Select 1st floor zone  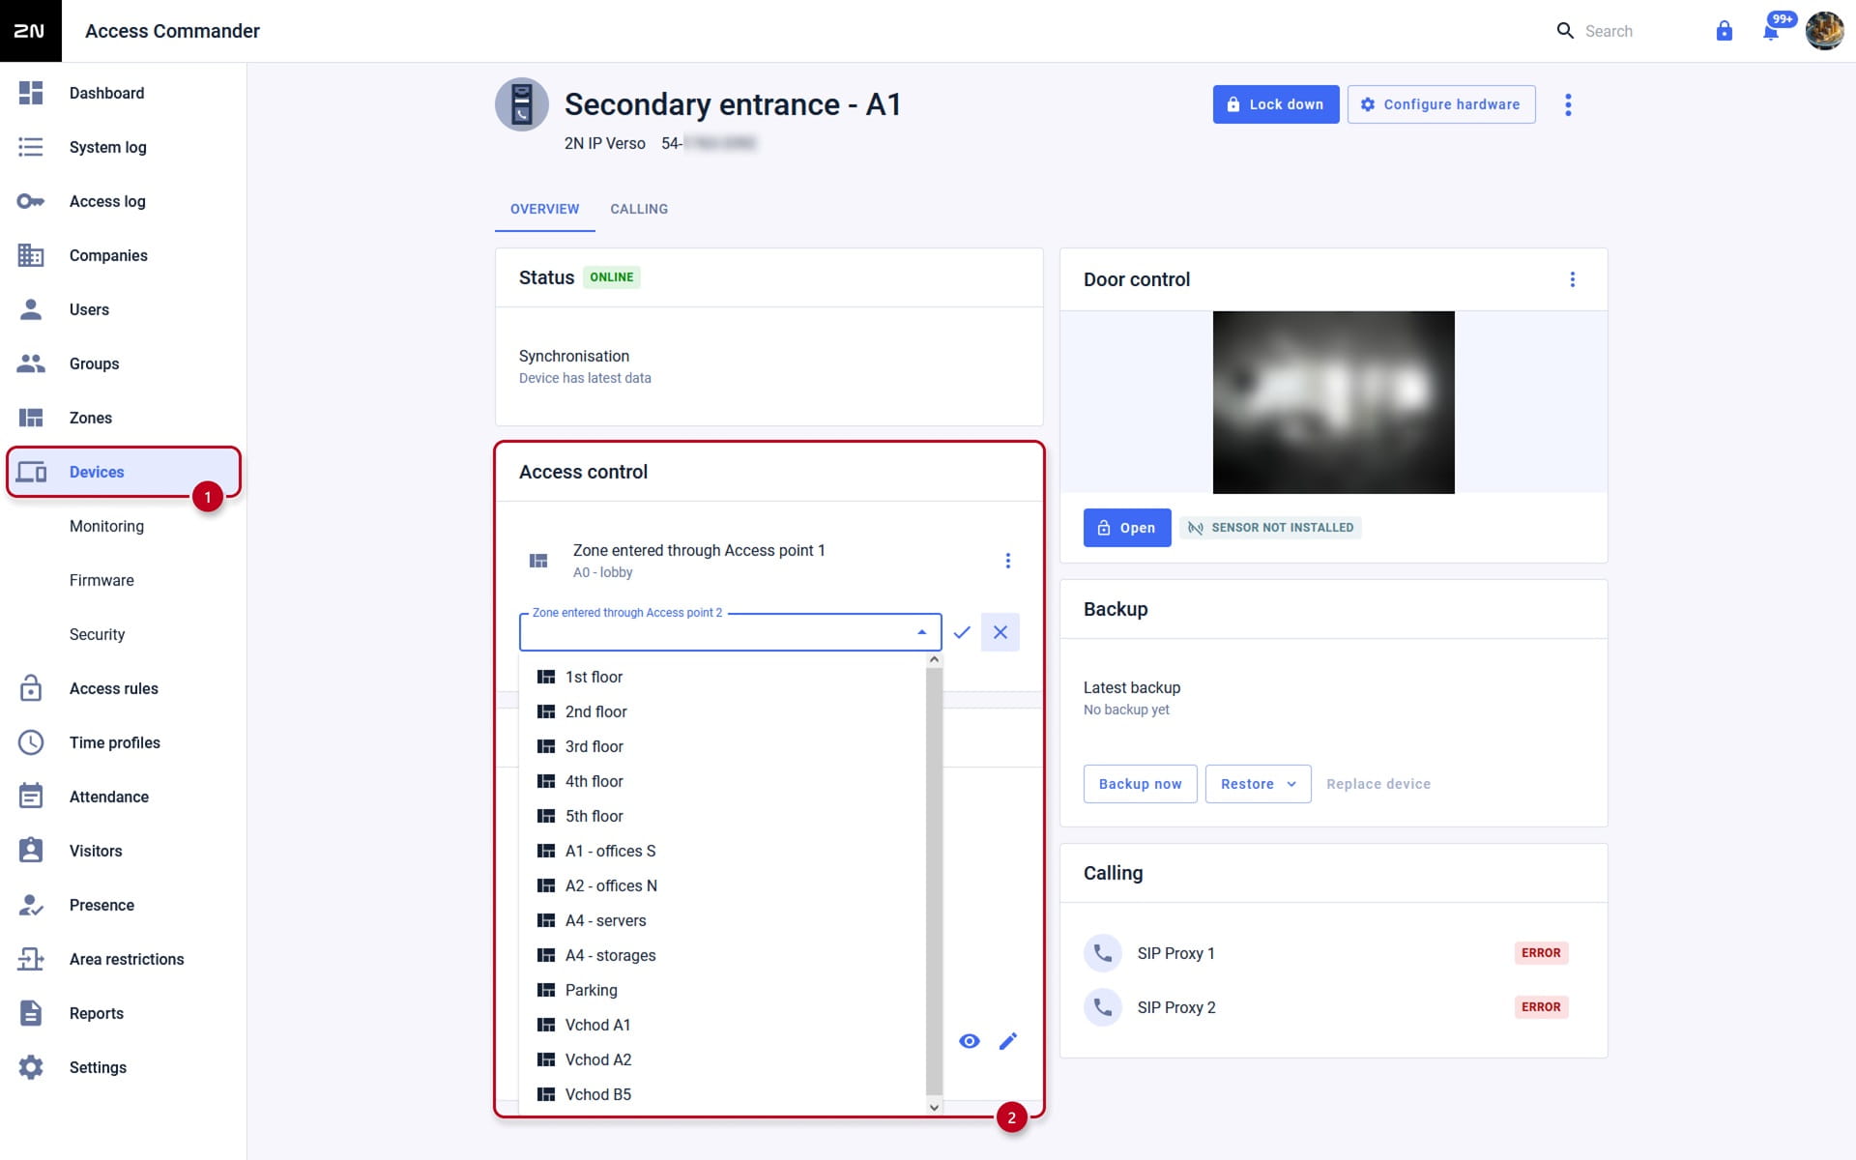pos(722,677)
